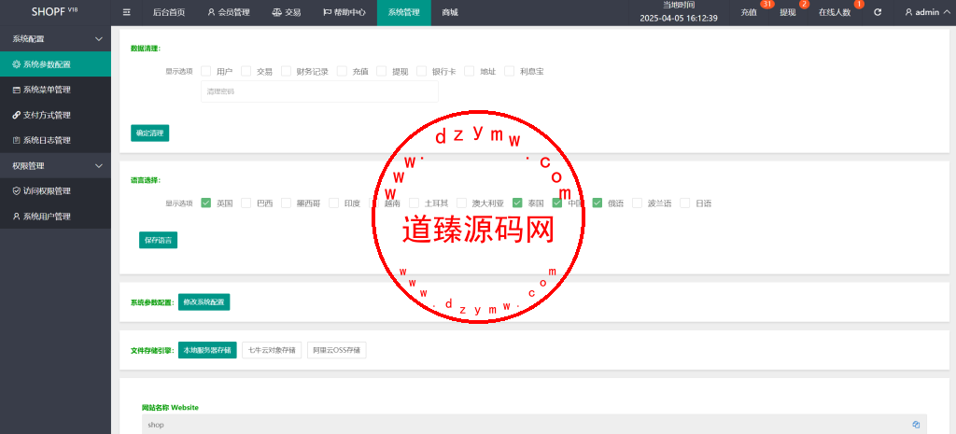The height and width of the screenshot is (434, 956).
Task: Toggle the sidebar with the hamburger icon
Action: (126, 12)
